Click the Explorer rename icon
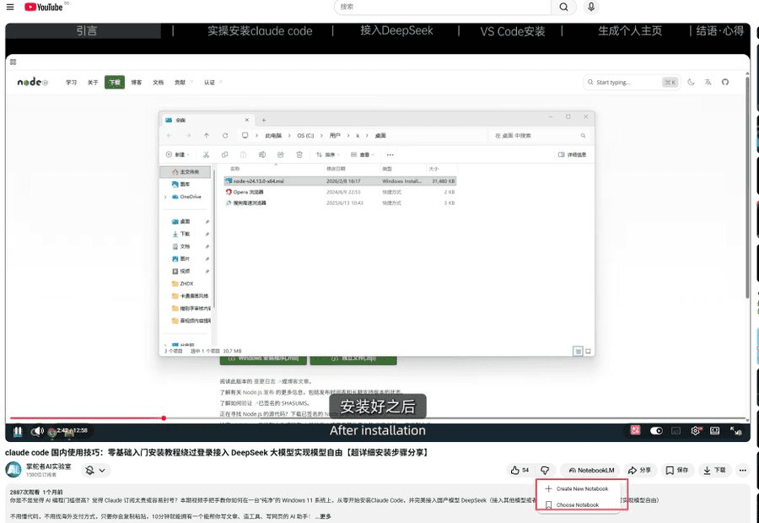The height and width of the screenshot is (523, 759). 262,154
